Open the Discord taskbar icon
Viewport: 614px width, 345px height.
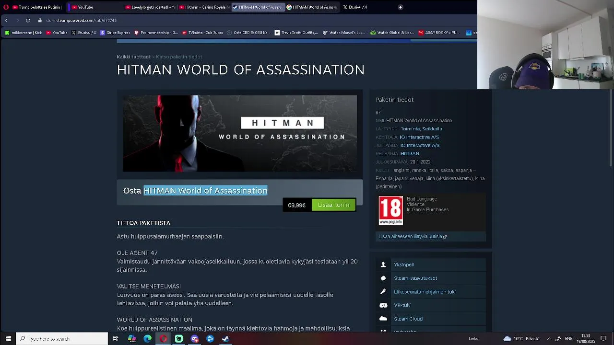point(194,339)
